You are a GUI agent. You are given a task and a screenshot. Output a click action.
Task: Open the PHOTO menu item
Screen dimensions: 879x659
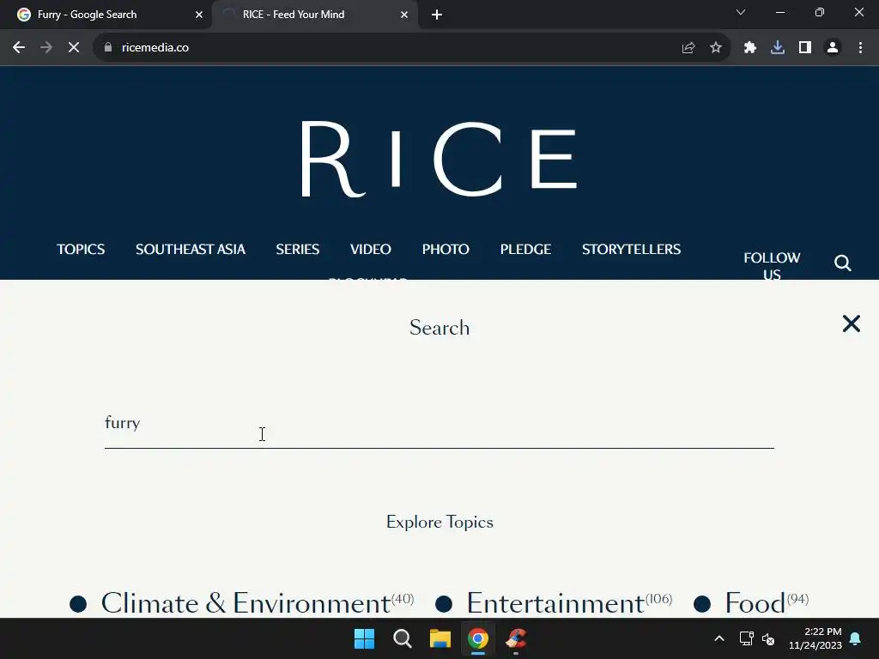(x=446, y=250)
